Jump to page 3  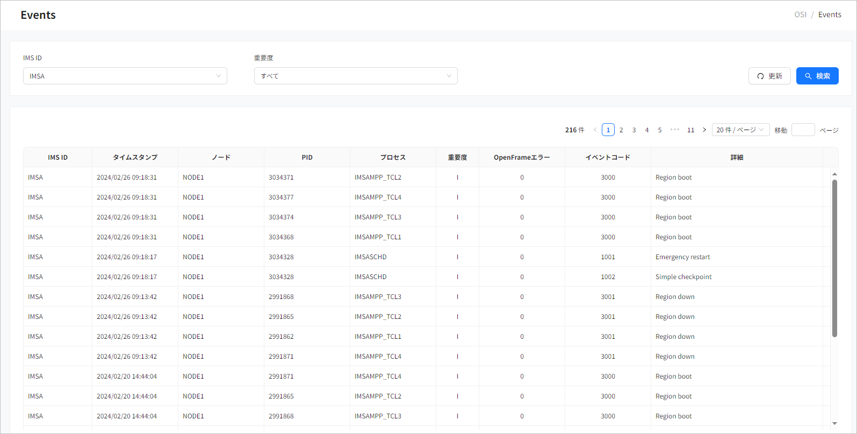(634, 130)
